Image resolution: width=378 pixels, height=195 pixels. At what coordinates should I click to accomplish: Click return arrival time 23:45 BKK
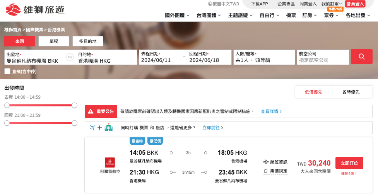coord(233,172)
